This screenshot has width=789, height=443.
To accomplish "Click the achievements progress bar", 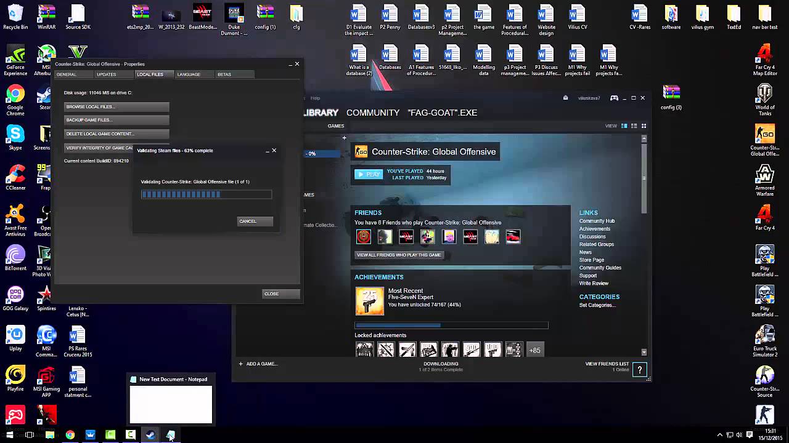I will 451,325.
